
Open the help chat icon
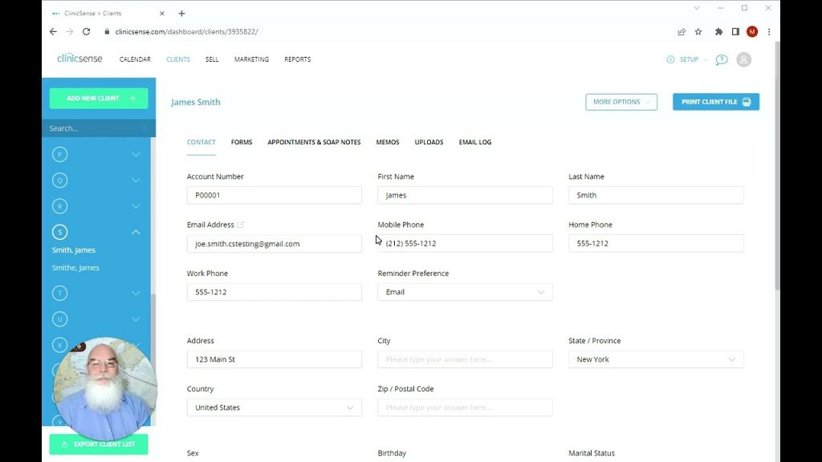pyautogui.click(x=722, y=59)
